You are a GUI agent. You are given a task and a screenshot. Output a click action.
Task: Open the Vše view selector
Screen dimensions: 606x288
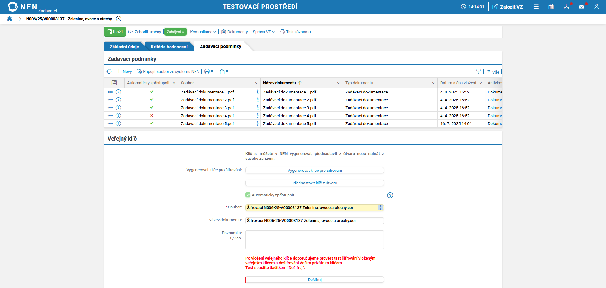493,72
